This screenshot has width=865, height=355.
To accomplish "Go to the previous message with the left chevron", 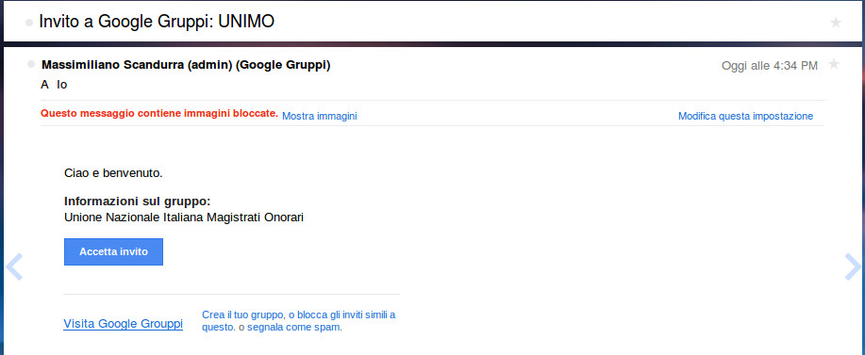I will pyautogui.click(x=14, y=266).
